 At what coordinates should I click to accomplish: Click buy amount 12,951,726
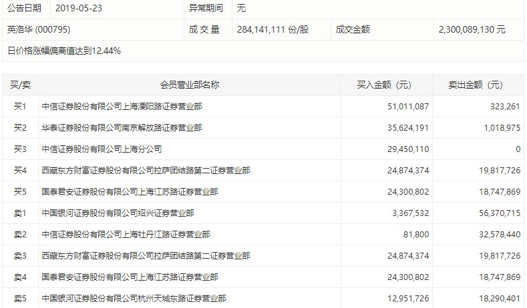[408, 298]
